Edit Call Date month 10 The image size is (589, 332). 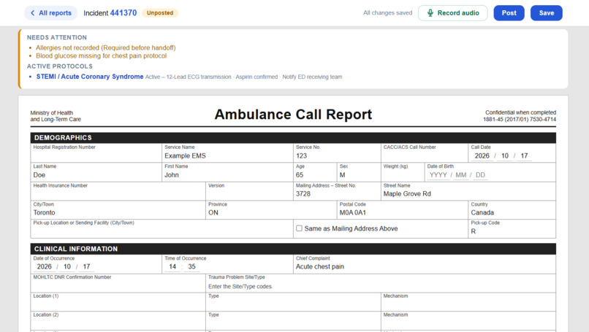coord(505,156)
